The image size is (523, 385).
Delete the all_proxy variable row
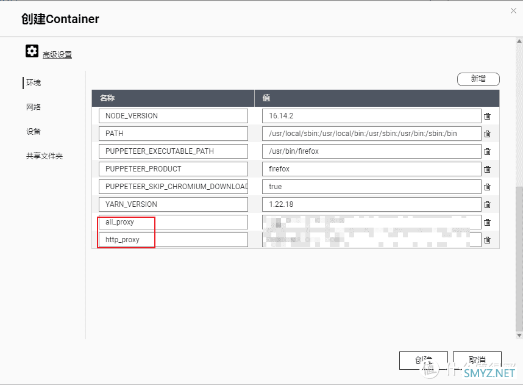pyautogui.click(x=487, y=223)
